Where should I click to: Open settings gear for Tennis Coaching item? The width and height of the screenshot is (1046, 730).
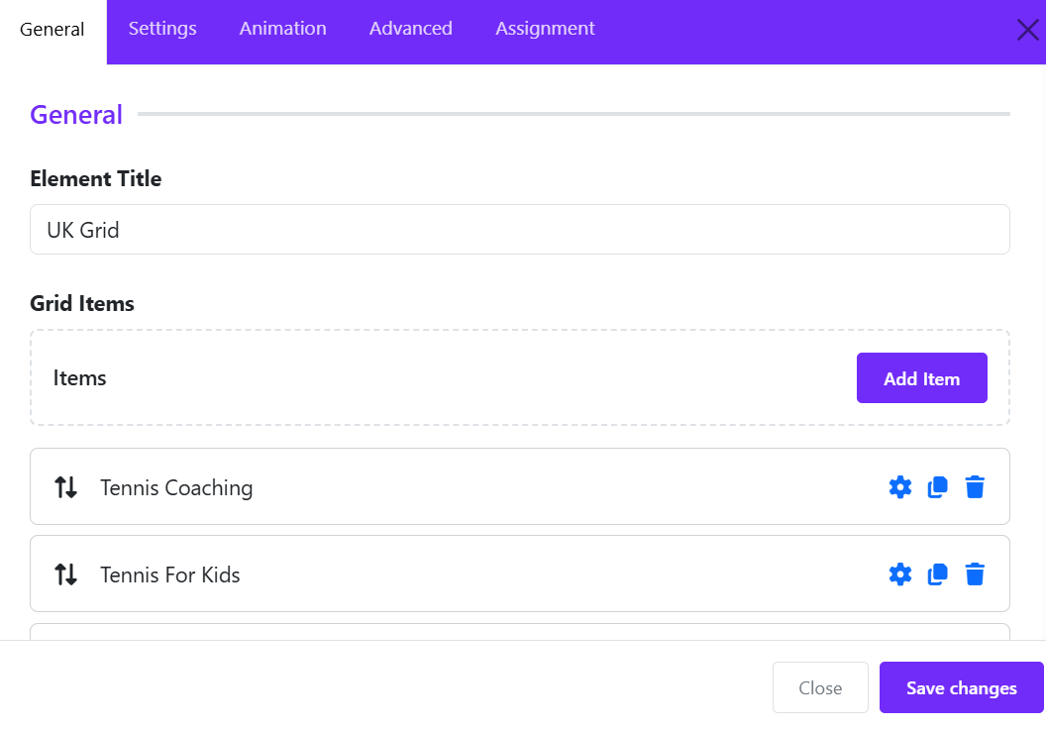900,487
